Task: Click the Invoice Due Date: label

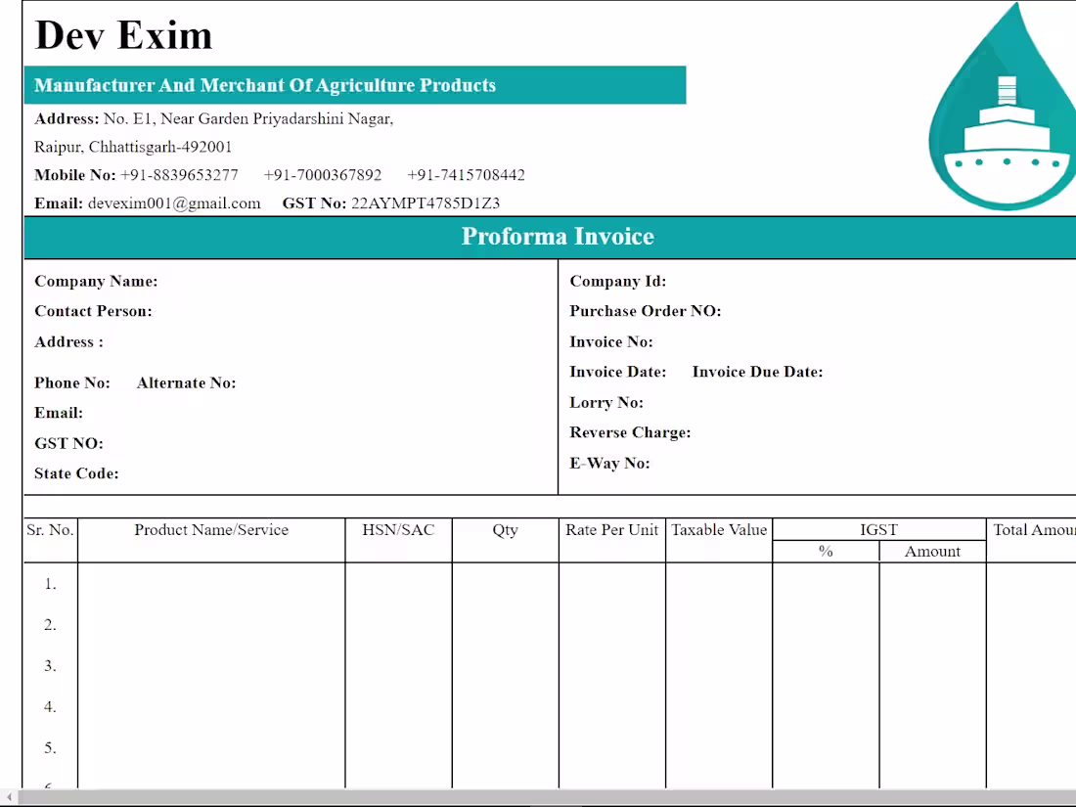Action: pos(757,372)
